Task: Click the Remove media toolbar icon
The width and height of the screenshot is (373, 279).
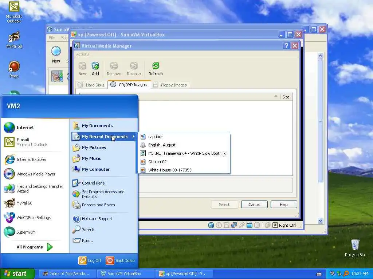Action: click(x=114, y=69)
